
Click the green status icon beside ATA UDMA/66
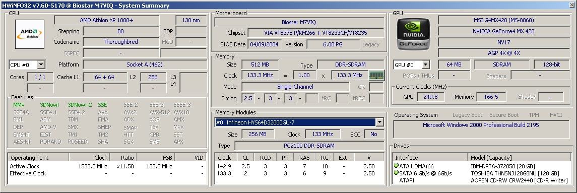pos(396,166)
